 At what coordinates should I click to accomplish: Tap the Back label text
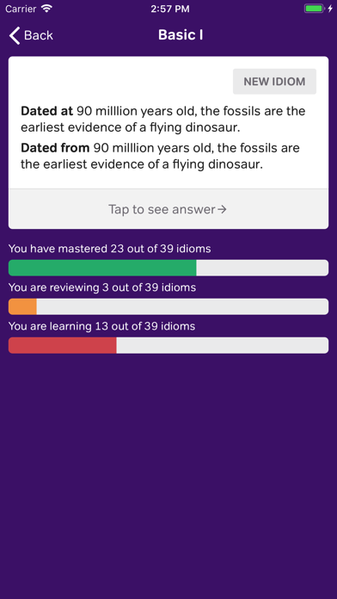pos(39,35)
